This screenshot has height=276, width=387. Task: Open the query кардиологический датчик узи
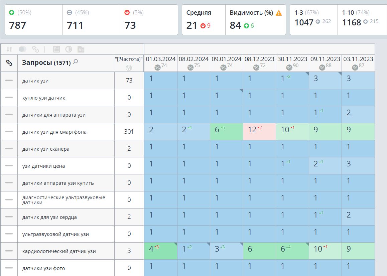tap(59, 251)
